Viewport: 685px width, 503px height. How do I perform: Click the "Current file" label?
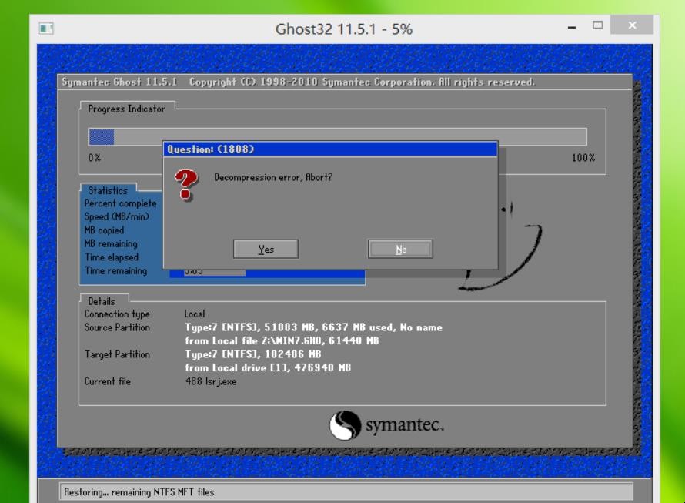108,381
